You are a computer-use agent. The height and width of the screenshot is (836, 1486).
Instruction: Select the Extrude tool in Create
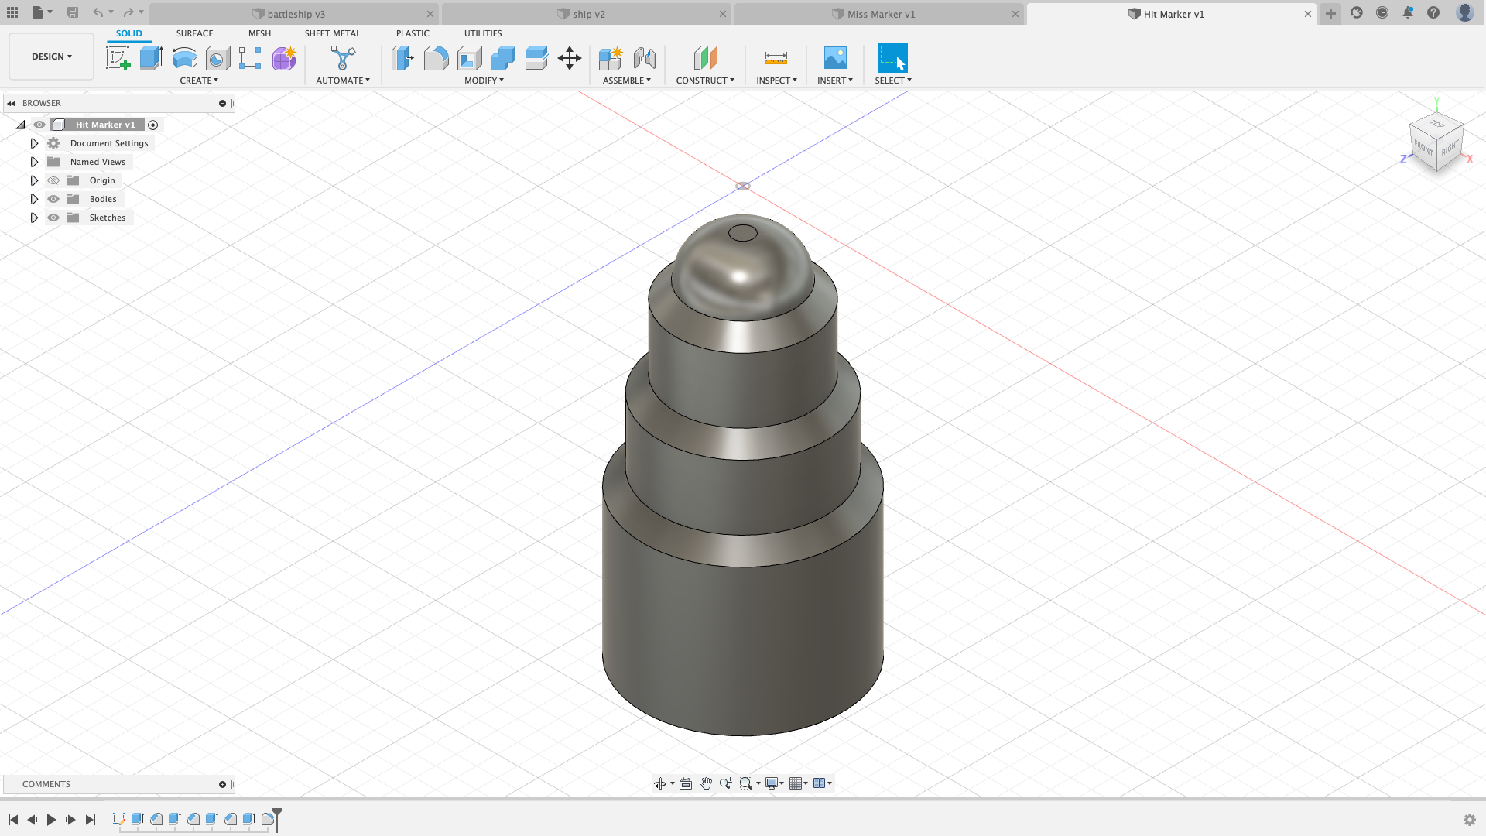151,58
